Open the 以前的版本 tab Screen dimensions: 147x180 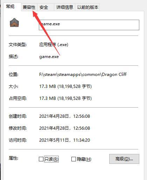[x=87, y=7]
